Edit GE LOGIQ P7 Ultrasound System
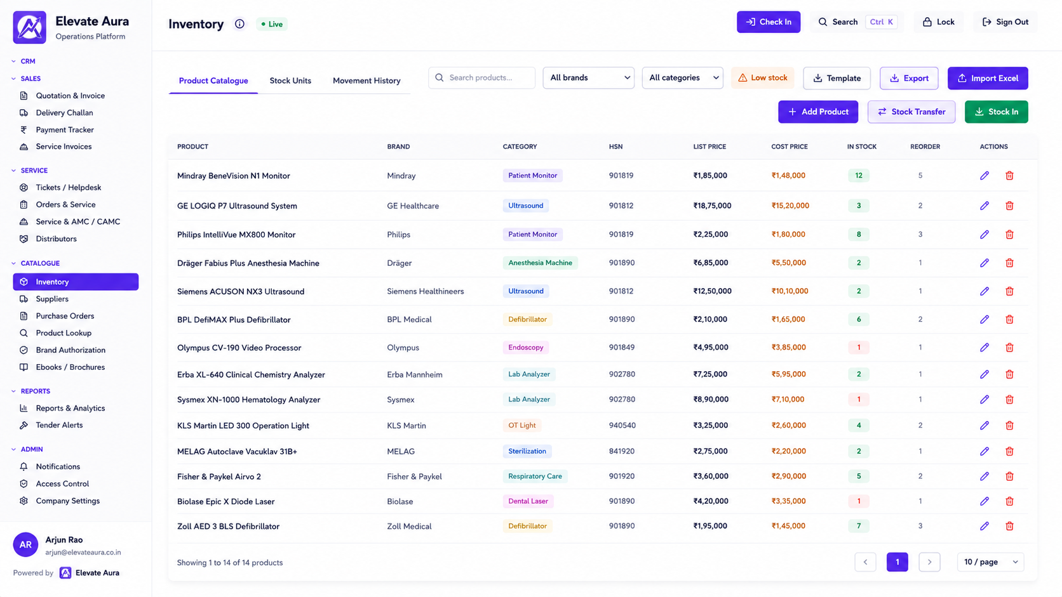1062x597 pixels. click(x=984, y=206)
